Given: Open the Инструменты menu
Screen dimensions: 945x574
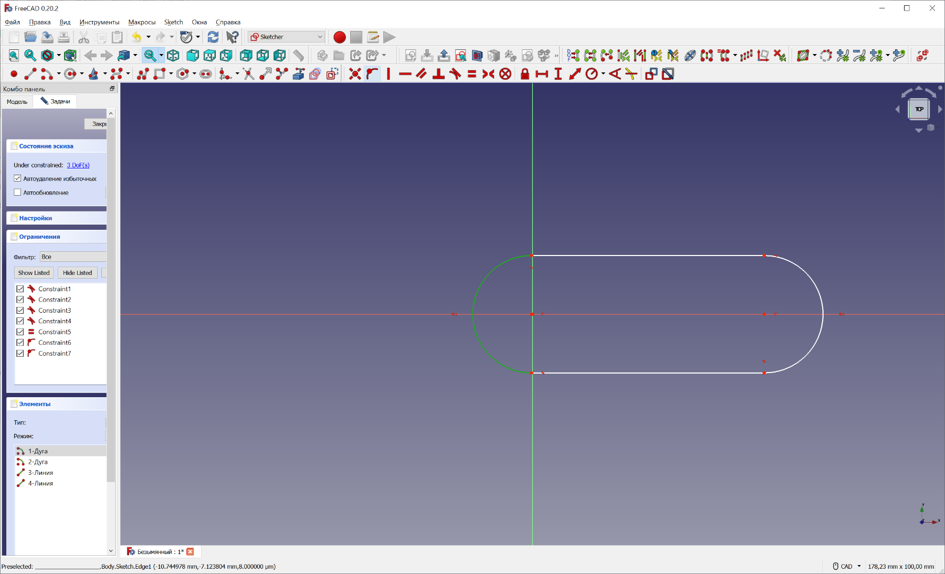Looking at the screenshot, I should click(x=99, y=22).
